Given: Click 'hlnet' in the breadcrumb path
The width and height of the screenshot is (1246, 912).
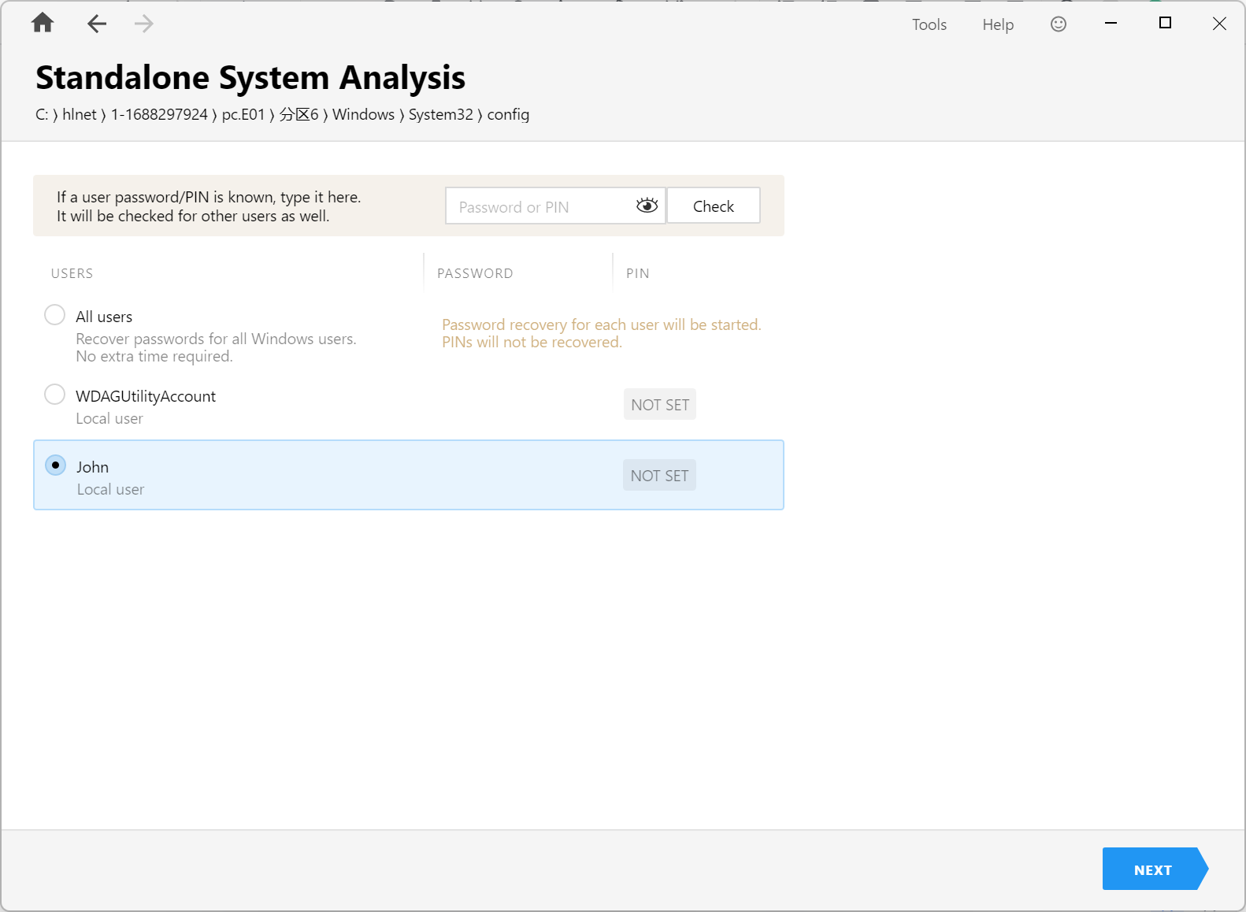Looking at the screenshot, I should tap(80, 114).
